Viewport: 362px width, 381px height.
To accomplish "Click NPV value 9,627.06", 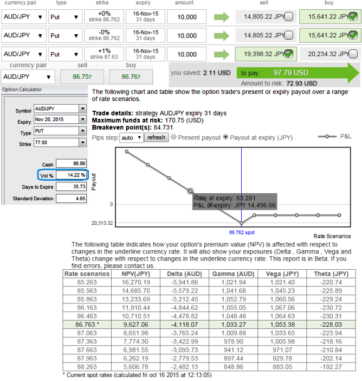I will 135,325.
